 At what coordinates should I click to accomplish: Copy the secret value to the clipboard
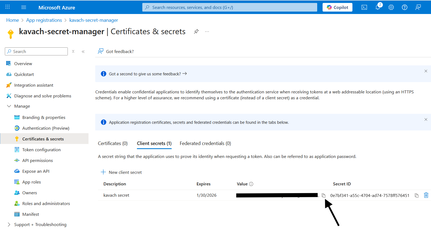pyautogui.click(x=324, y=195)
